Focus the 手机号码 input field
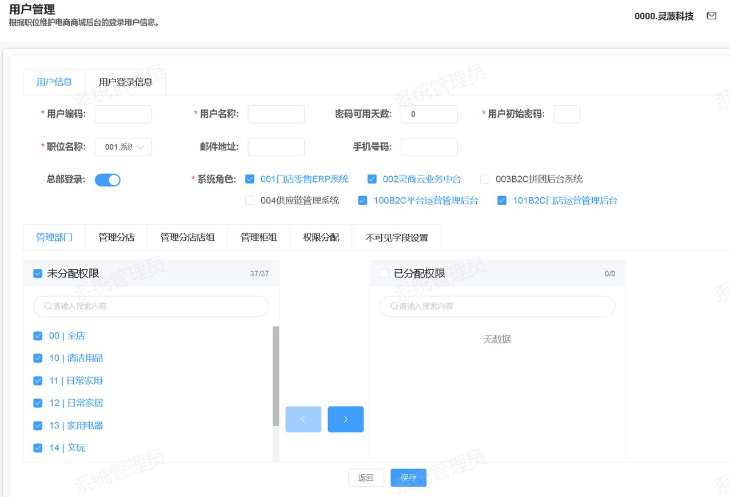This screenshot has height=497, width=730. (429, 147)
